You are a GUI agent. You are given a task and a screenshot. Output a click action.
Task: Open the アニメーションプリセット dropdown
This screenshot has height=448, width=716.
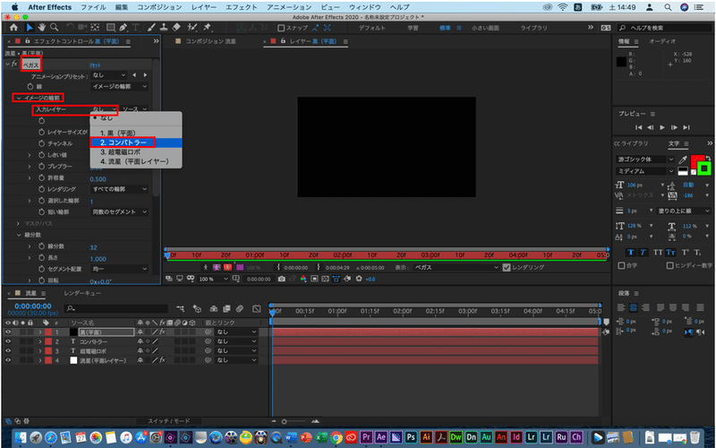point(108,75)
